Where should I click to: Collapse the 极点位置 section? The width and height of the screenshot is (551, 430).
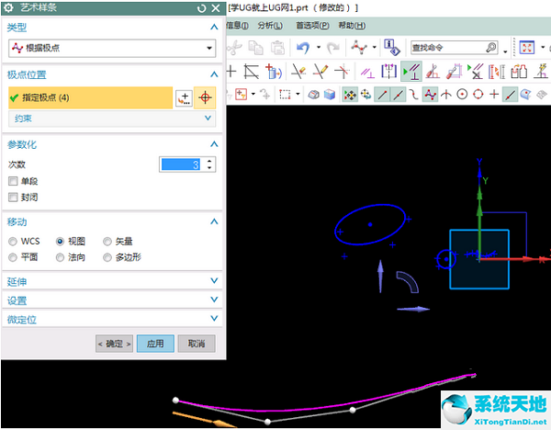tap(214, 74)
